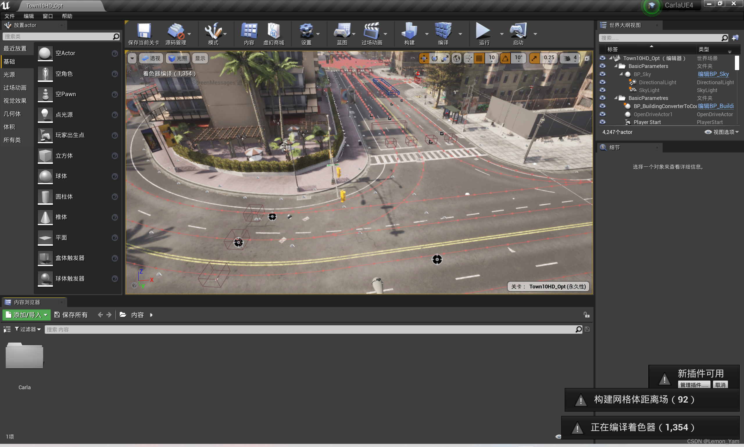Collapse the BP_Sky tree node

tap(621, 74)
